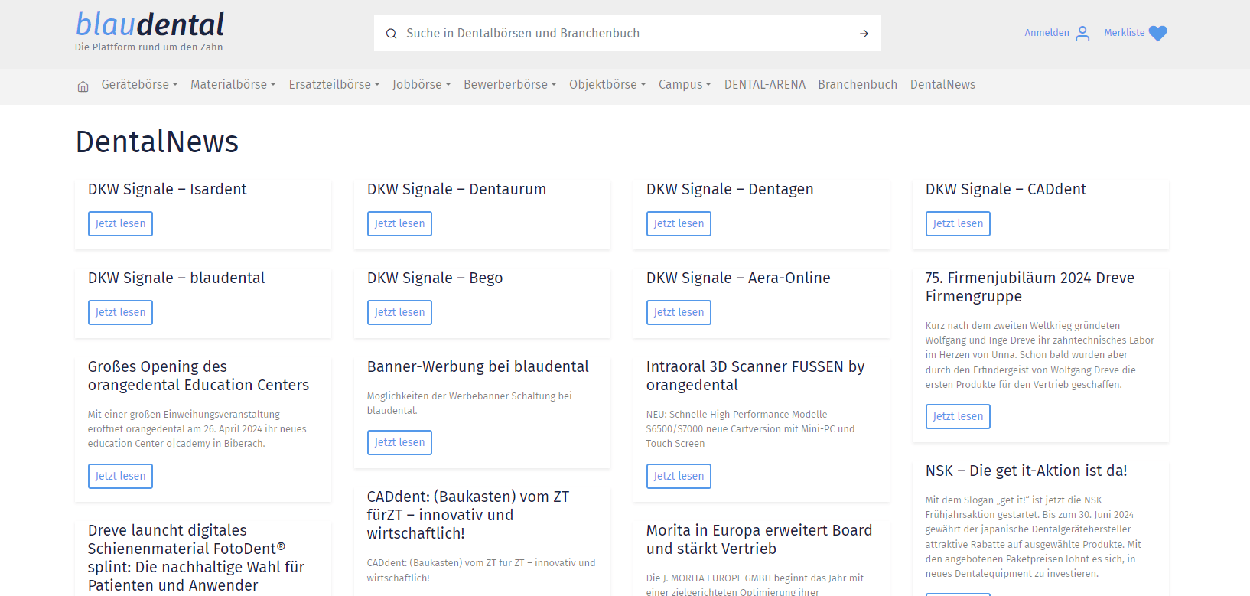The image size is (1250, 596).
Task: Click Jetzt lesen for 75. Firmenjubiläum Dreve
Action: [x=958, y=416]
